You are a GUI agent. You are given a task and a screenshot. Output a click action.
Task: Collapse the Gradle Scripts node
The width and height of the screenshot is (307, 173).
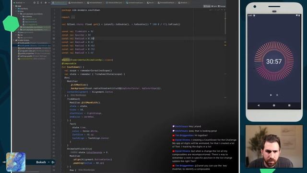pyautogui.click(x=14, y=40)
